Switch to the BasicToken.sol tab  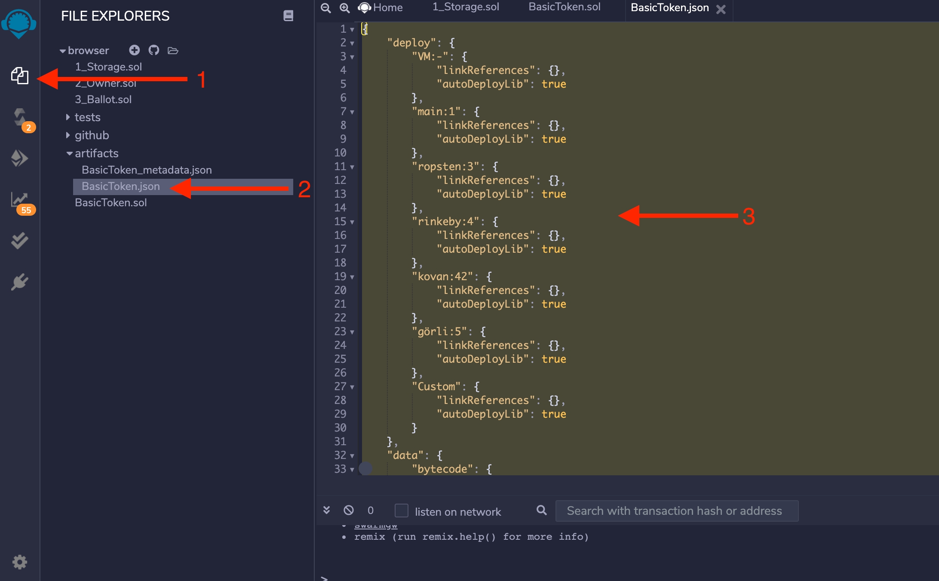tap(564, 7)
